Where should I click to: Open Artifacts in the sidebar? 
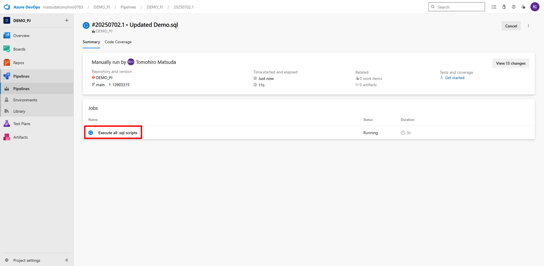(x=37, y=137)
